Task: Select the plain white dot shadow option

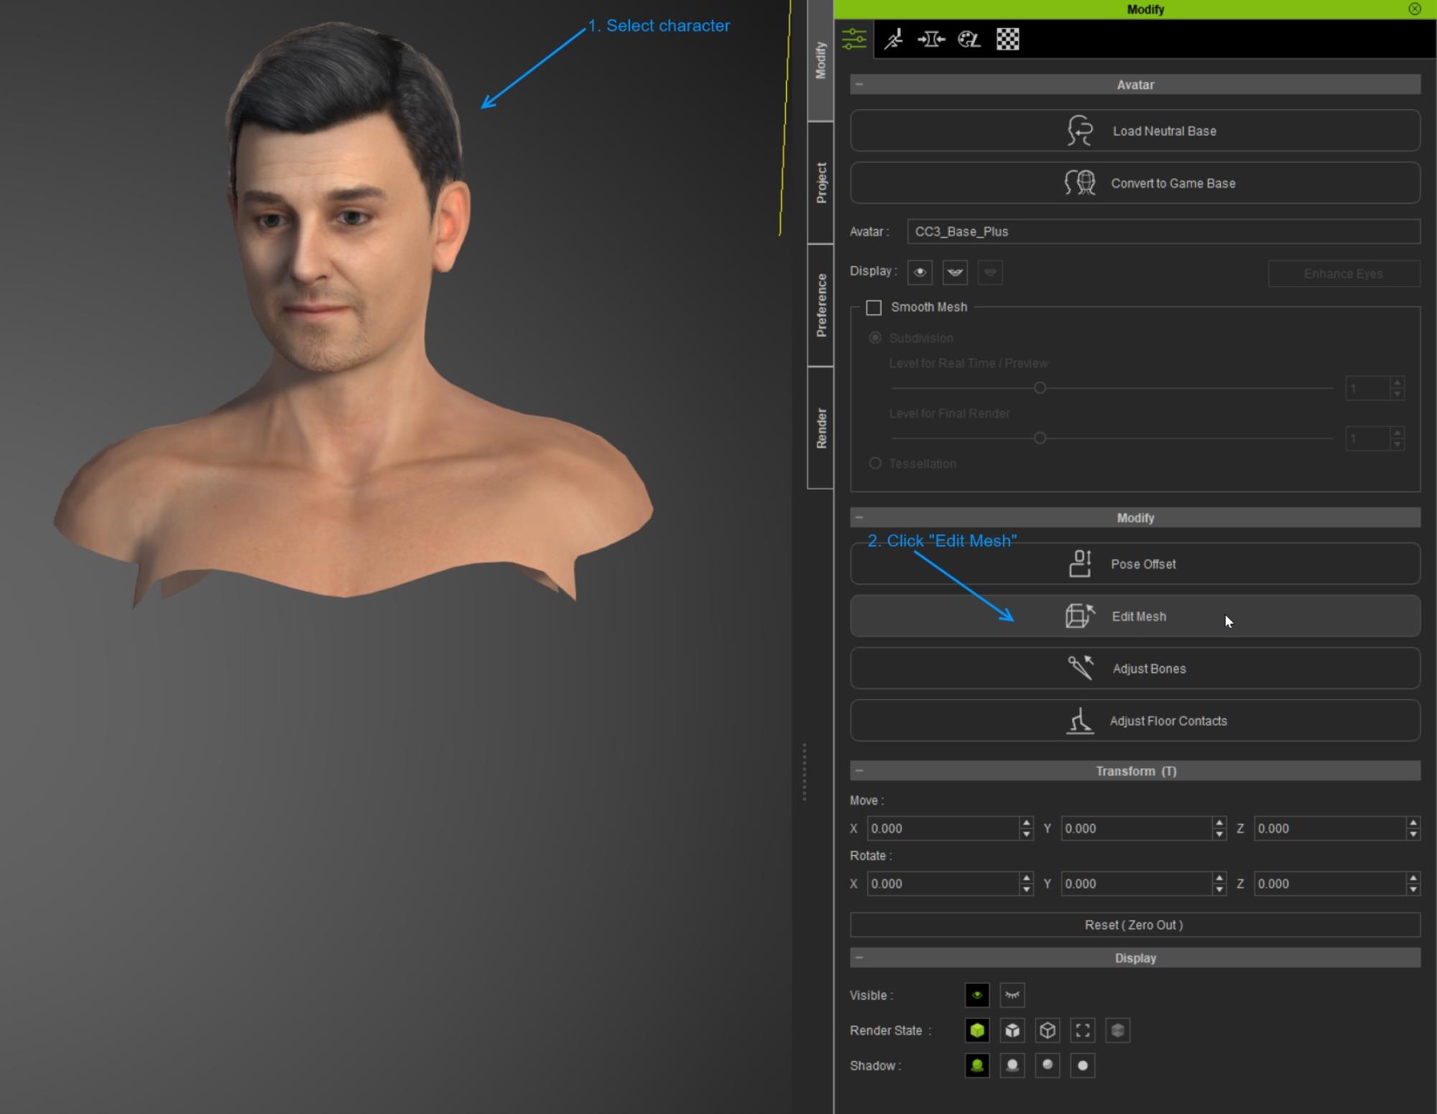Action: (x=1083, y=1066)
